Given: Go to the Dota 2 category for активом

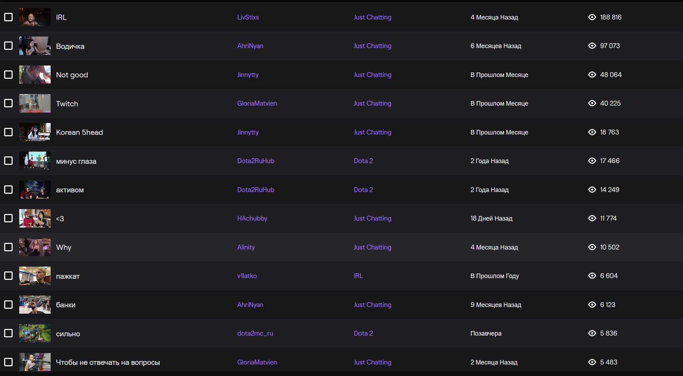Looking at the screenshot, I should click(363, 190).
